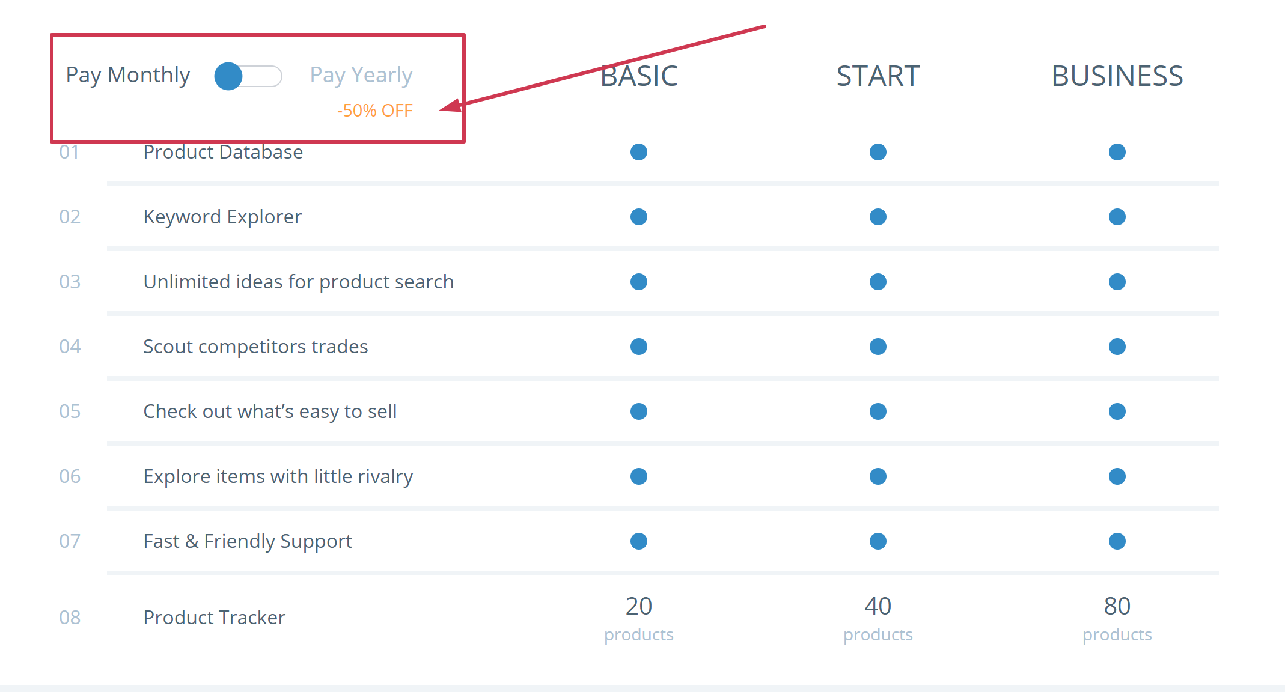Choose the Pay Yearly option
1285x692 pixels.
pos(361,75)
